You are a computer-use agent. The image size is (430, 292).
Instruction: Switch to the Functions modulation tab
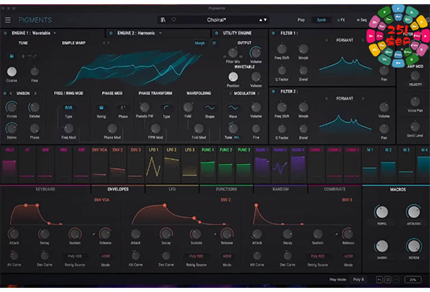(226, 189)
